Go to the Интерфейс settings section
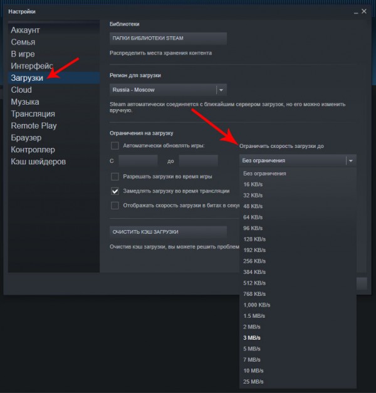 [x=54, y=66]
